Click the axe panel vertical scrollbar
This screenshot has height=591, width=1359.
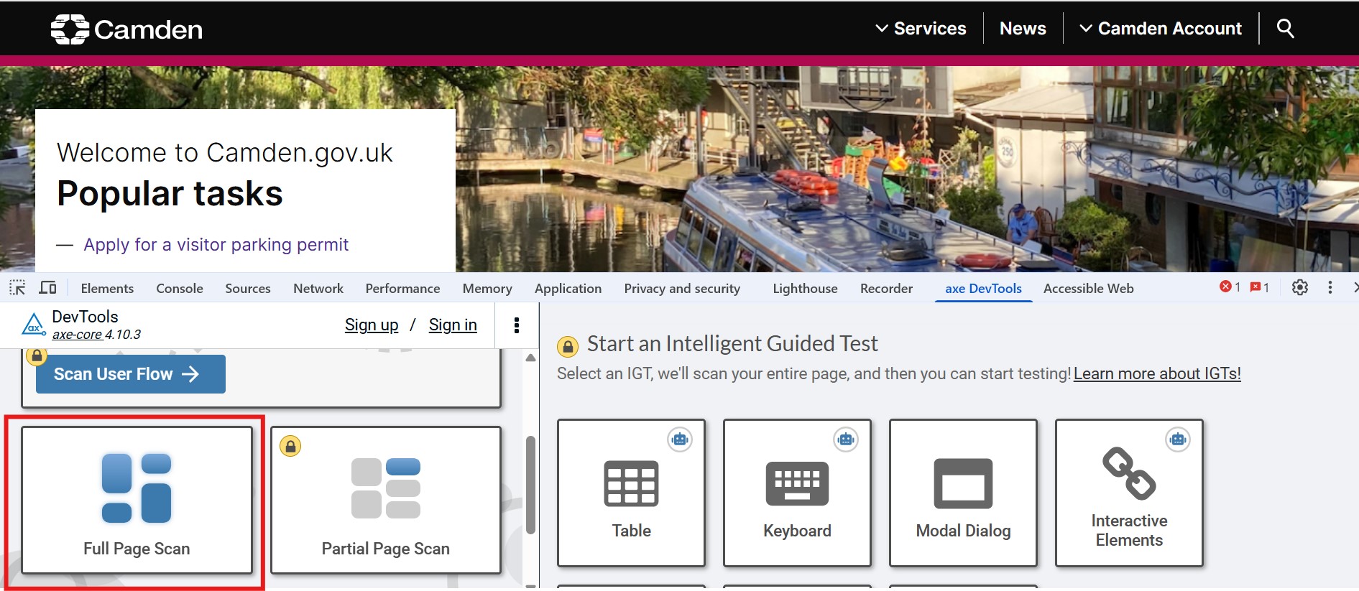[531, 485]
